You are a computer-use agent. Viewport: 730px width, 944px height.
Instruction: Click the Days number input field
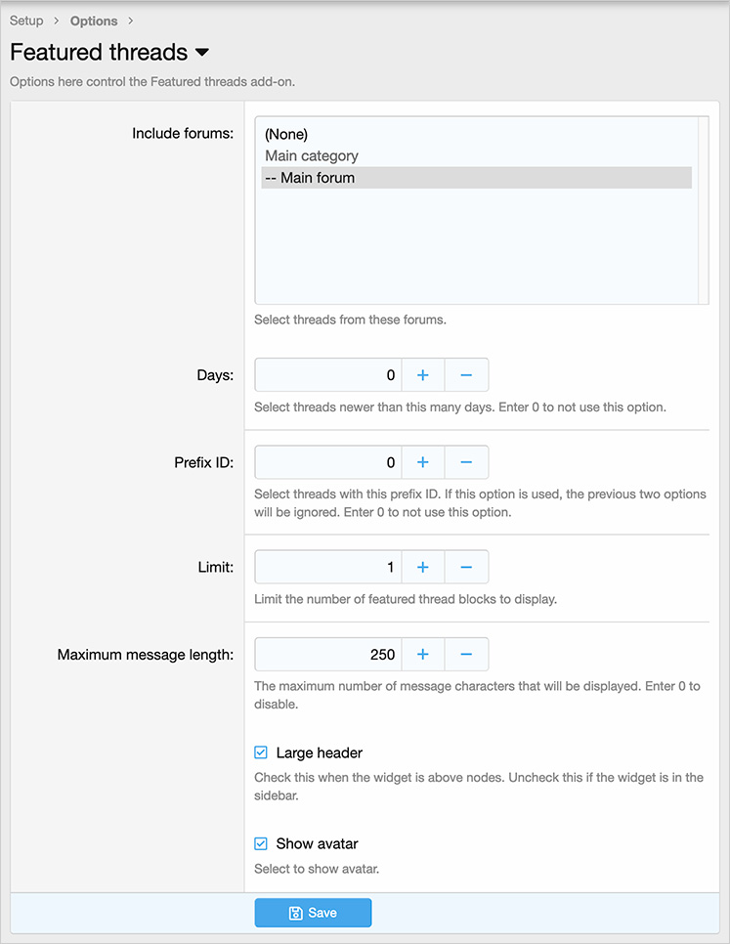pyautogui.click(x=327, y=375)
